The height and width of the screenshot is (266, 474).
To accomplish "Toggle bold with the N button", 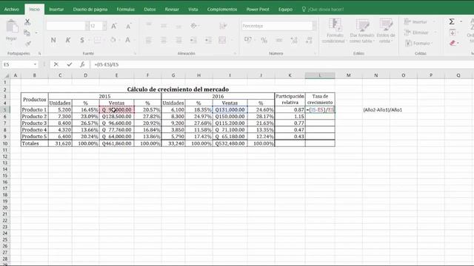I will point(53,40).
